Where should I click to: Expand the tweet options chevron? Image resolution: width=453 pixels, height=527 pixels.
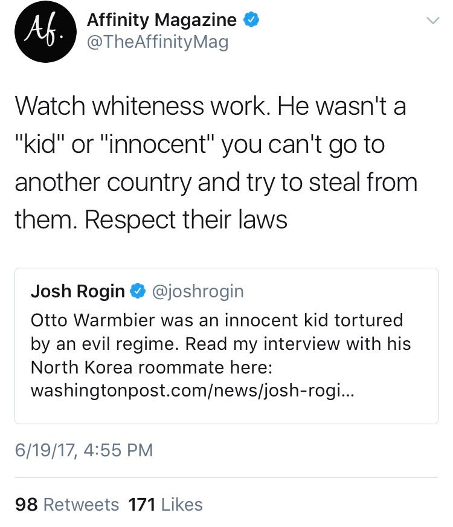point(432,20)
